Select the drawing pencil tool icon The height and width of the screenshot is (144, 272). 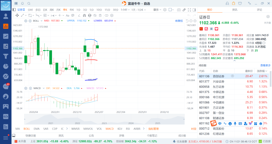tap(184, 10)
